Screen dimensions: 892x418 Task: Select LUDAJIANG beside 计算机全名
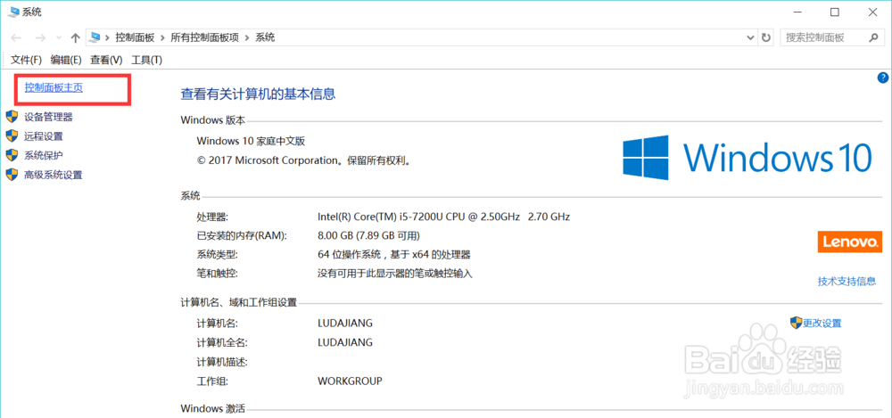tap(345, 342)
